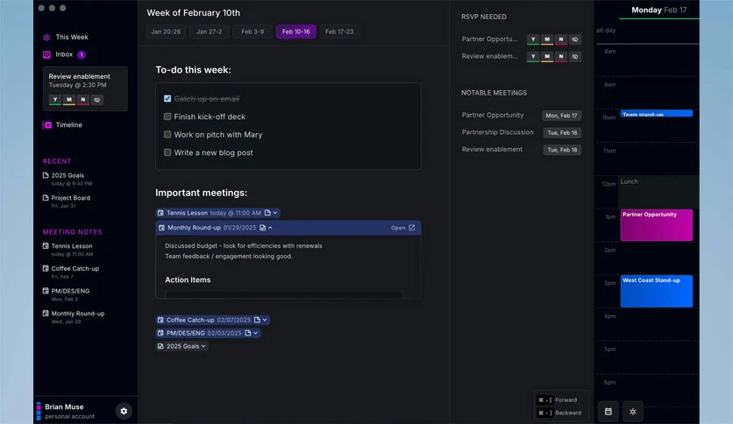Hide the Partner Opportunity RSVP request
The image size is (733, 424).
coord(575,39)
